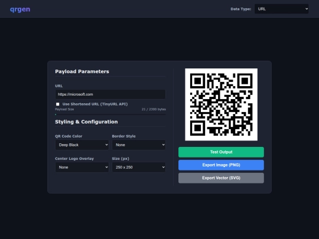Open the Data Type dropdown

click(281, 9)
